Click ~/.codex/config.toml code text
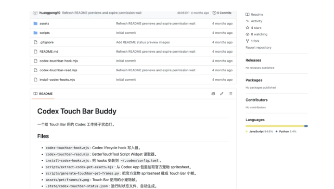The height and width of the screenshot is (189, 334). pyautogui.click(x=139, y=161)
